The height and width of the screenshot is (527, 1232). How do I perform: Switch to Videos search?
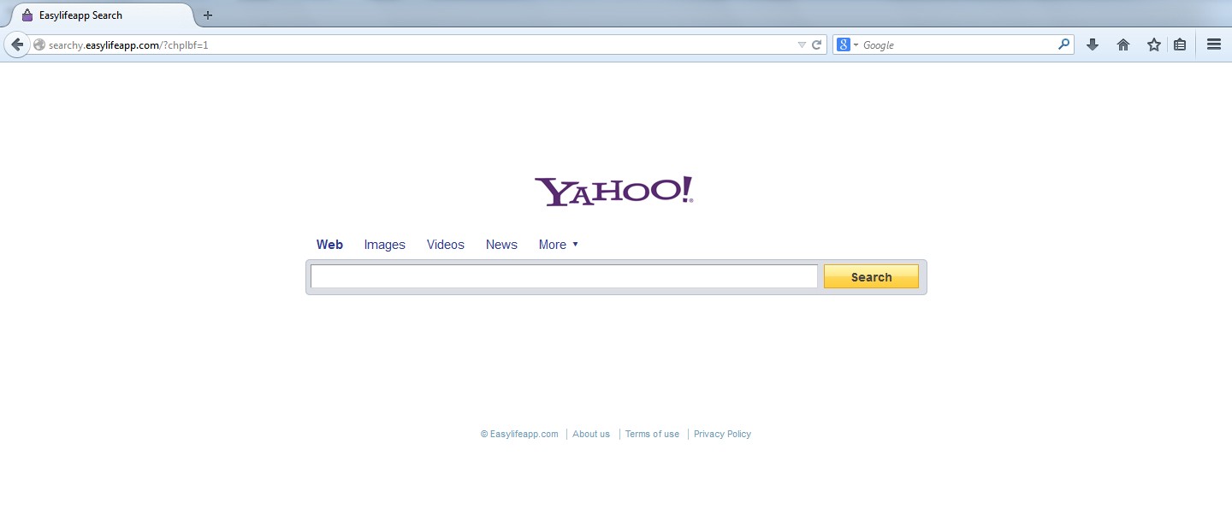click(x=446, y=245)
